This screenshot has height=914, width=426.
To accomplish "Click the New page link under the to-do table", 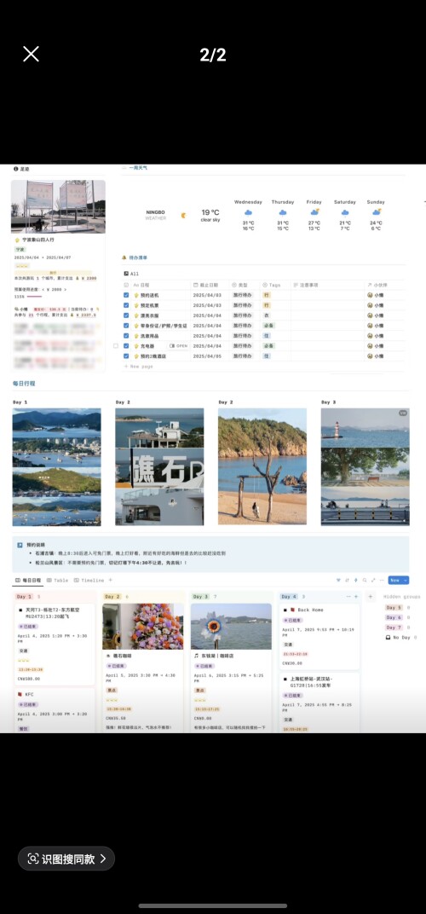I will [138, 367].
